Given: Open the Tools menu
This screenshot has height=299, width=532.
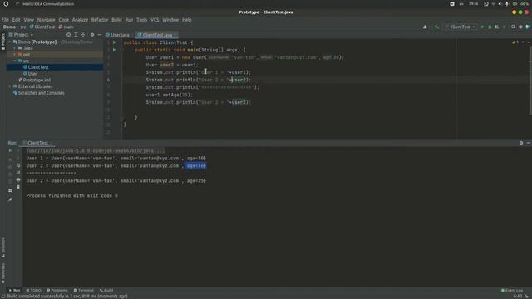Looking at the screenshot, I should (141, 20).
